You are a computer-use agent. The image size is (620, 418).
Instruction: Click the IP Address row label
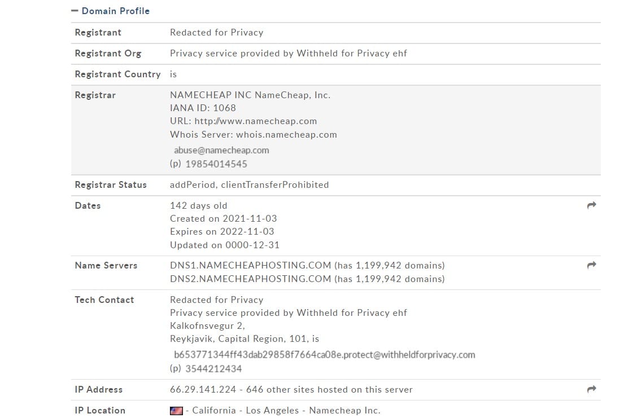(x=98, y=390)
